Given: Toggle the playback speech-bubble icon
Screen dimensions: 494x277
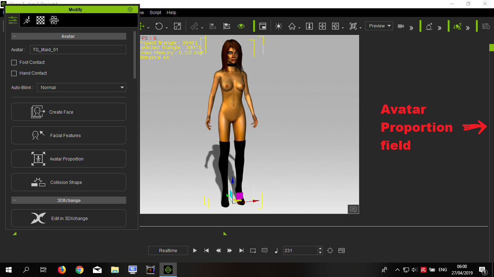Looking at the screenshot, I should [264, 250].
